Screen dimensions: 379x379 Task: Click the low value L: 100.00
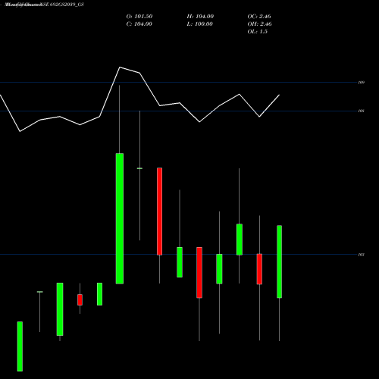tap(199, 24)
